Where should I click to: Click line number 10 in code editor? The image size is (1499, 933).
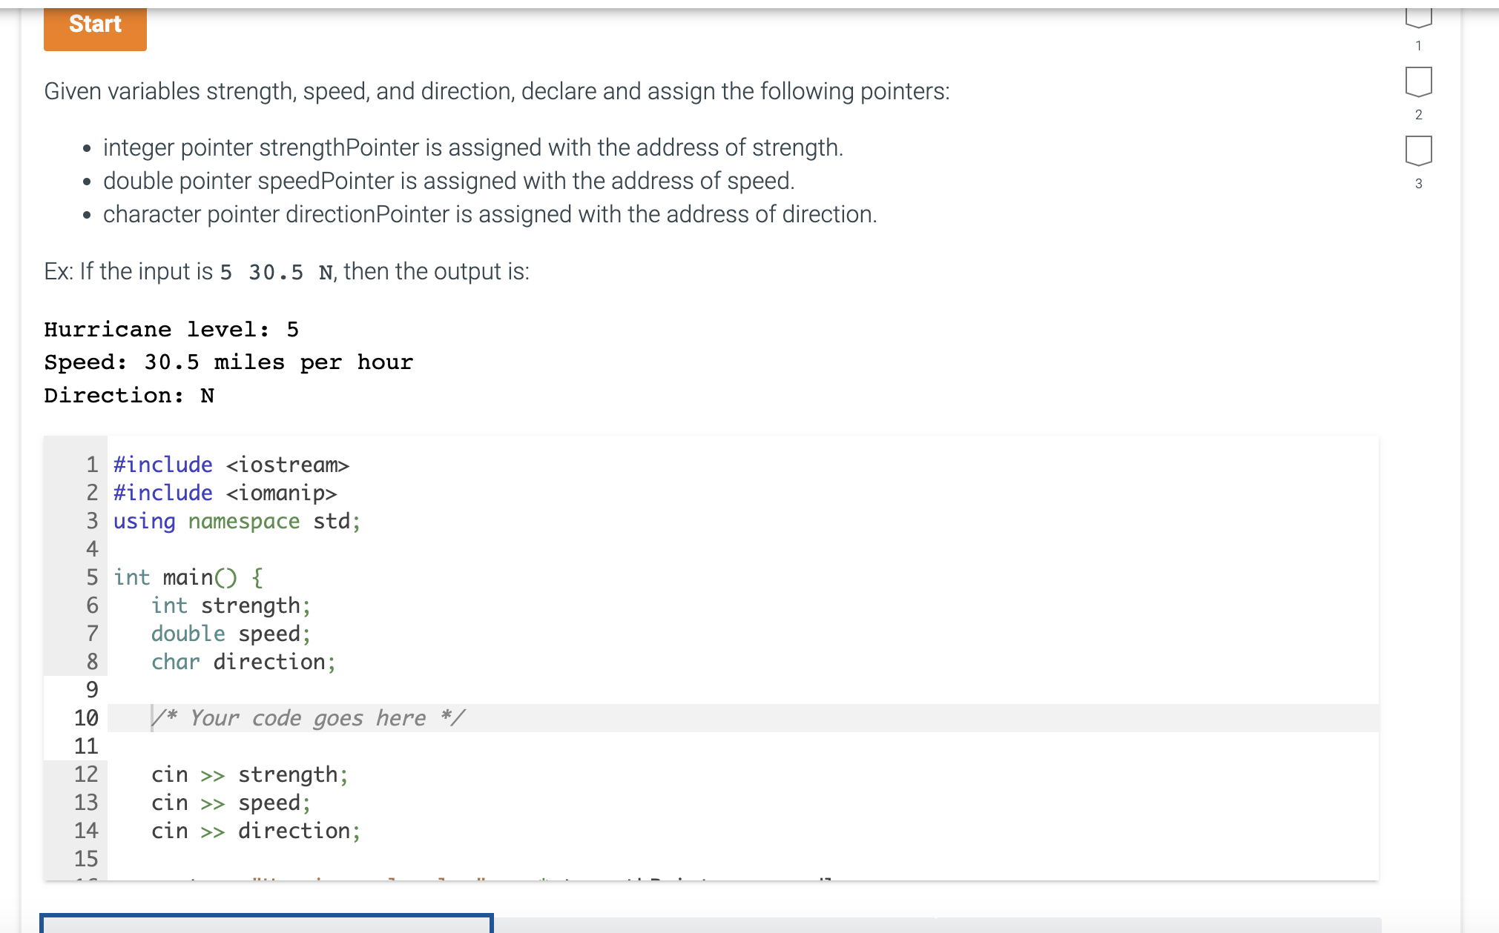(x=87, y=717)
